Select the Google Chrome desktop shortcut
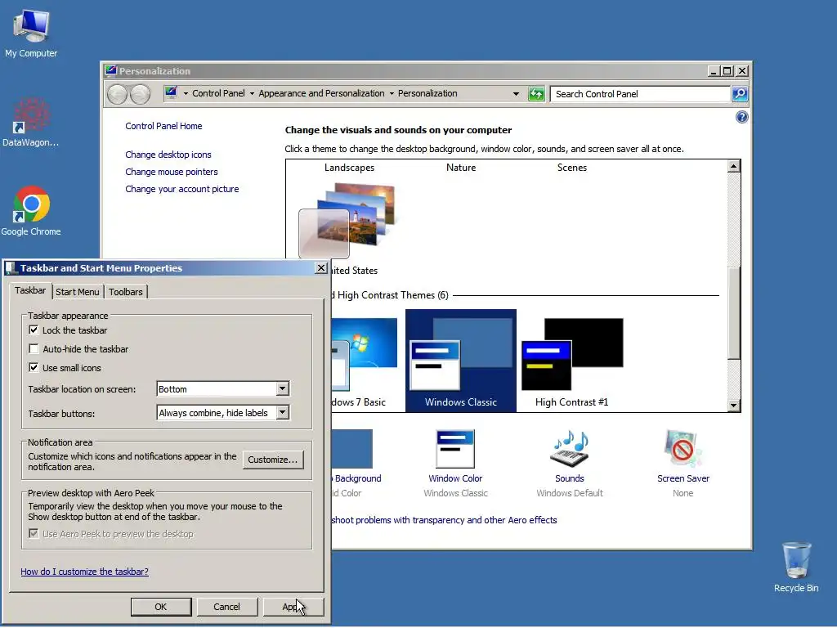Viewport: 837px width, 628px height. 31,211
